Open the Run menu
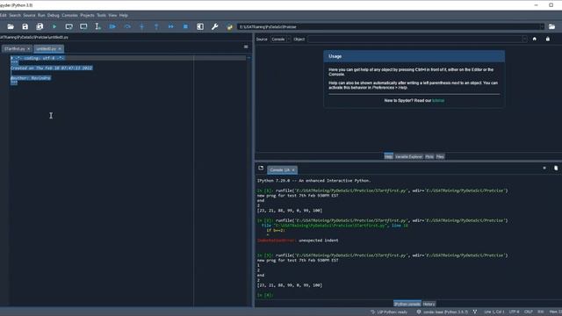Image resolution: width=562 pixels, height=316 pixels. coord(41,16)
